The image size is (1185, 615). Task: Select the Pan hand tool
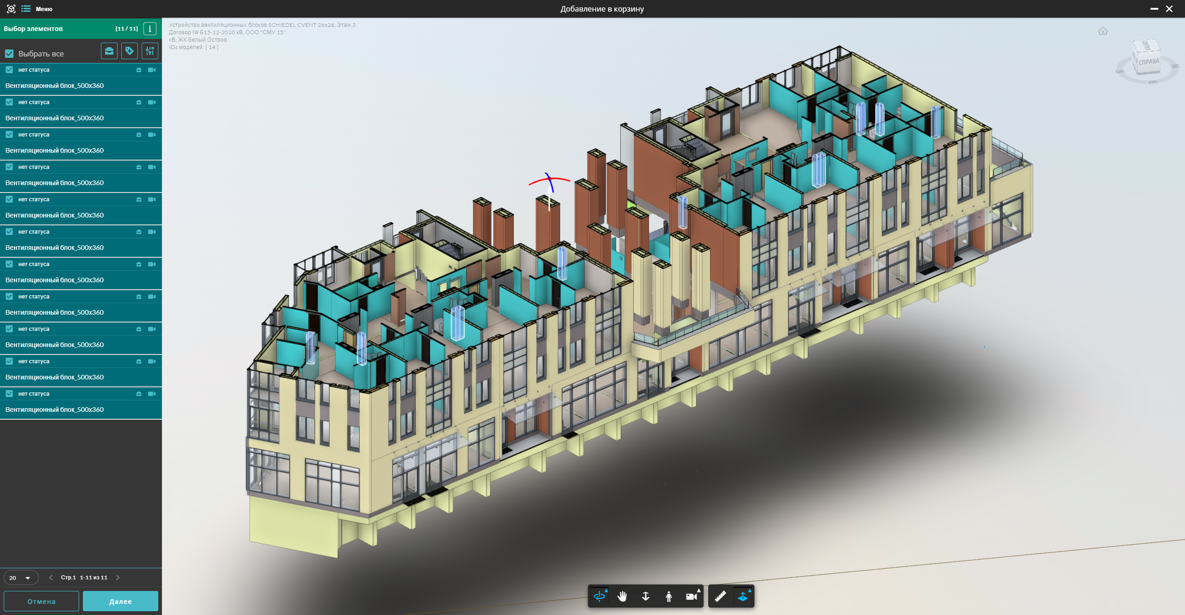click(623, 596)
